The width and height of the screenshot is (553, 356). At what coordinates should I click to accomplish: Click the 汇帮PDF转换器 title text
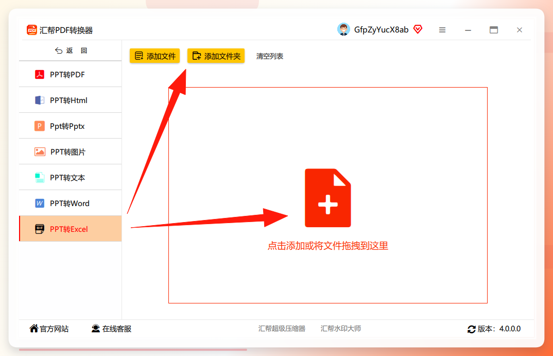tap(66, 30)
